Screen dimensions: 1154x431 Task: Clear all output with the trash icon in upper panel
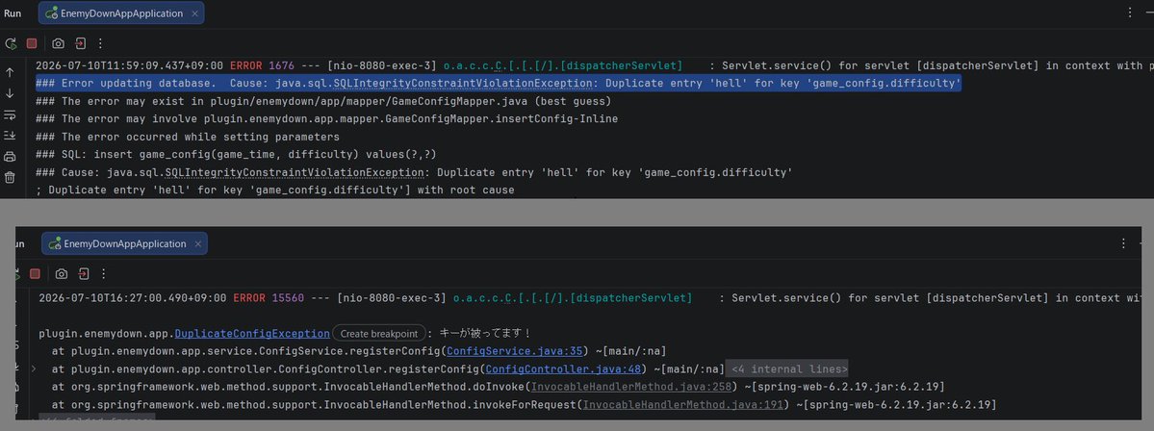point(10,177)
